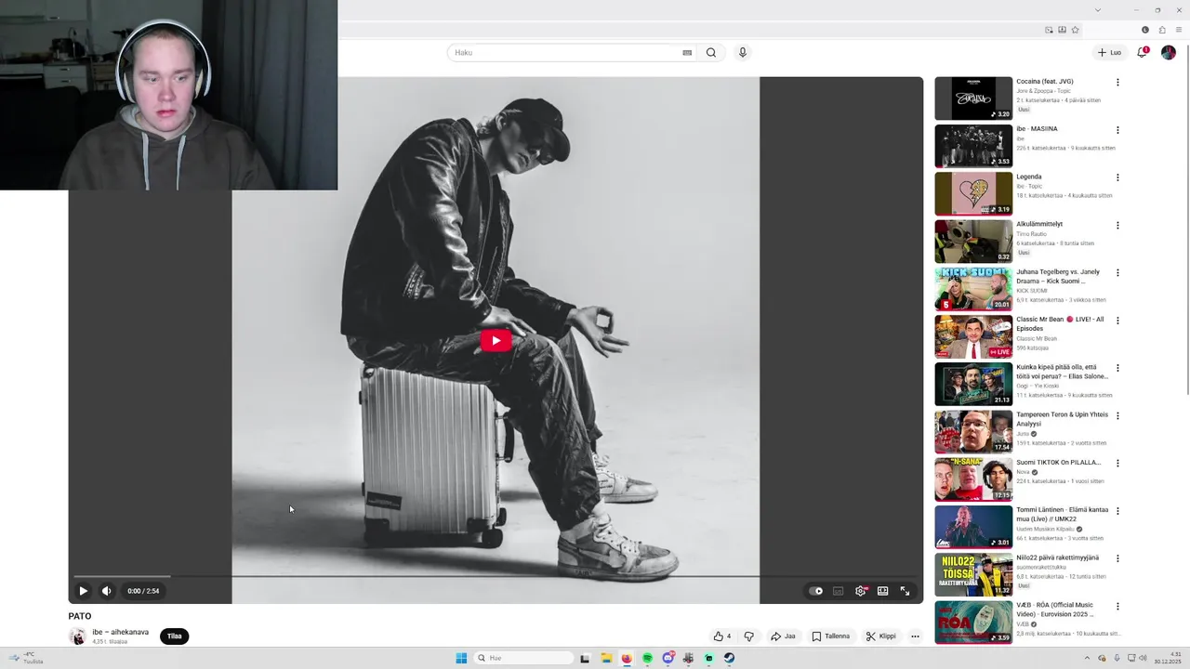Open Suomi TIKTOK On PILALLA thumbnail
1190x669 pixels.
coord(973,479)
